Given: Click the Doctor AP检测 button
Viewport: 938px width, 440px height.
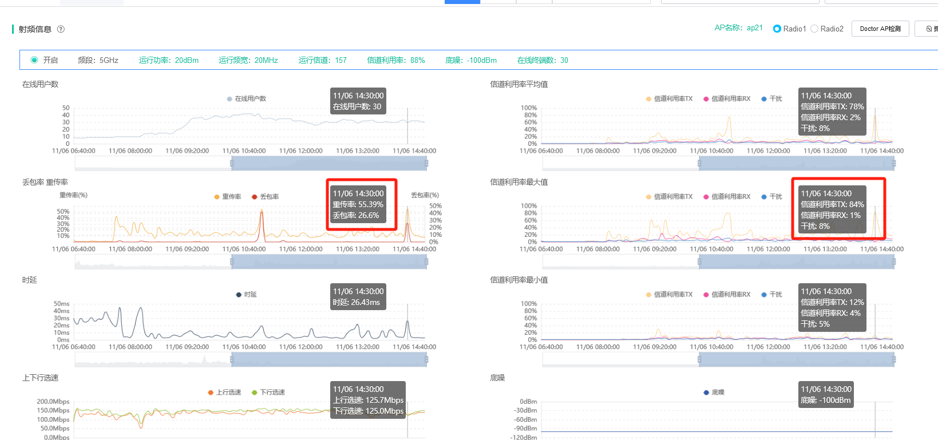Looking at the screenshot, I should pyautogui.click(x=880, y=29).
